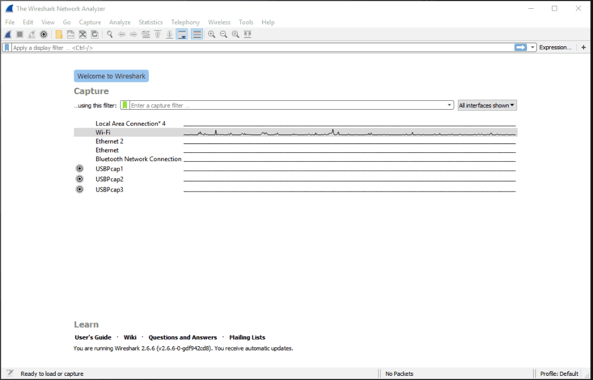Open the display filter history dropdown

(x=533, y=47)
